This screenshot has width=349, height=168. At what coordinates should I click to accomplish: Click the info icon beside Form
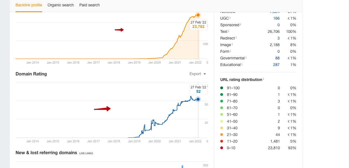point(231,51)
